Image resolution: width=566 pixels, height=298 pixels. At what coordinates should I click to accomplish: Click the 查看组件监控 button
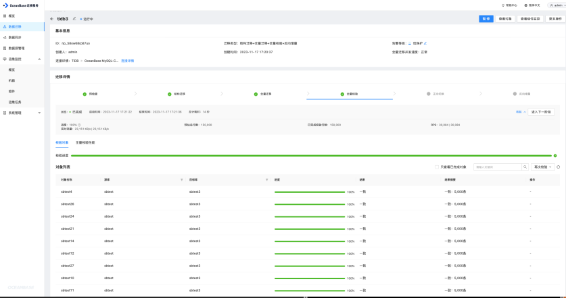coord(530,19)
